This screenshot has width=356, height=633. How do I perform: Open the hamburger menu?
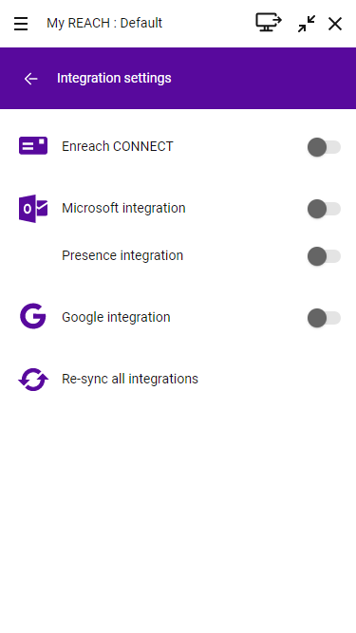pyautogui.click(x=21, y=24)
